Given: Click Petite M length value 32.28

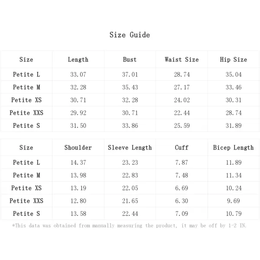Looking at the screenshot, I should tap(78, 88).
